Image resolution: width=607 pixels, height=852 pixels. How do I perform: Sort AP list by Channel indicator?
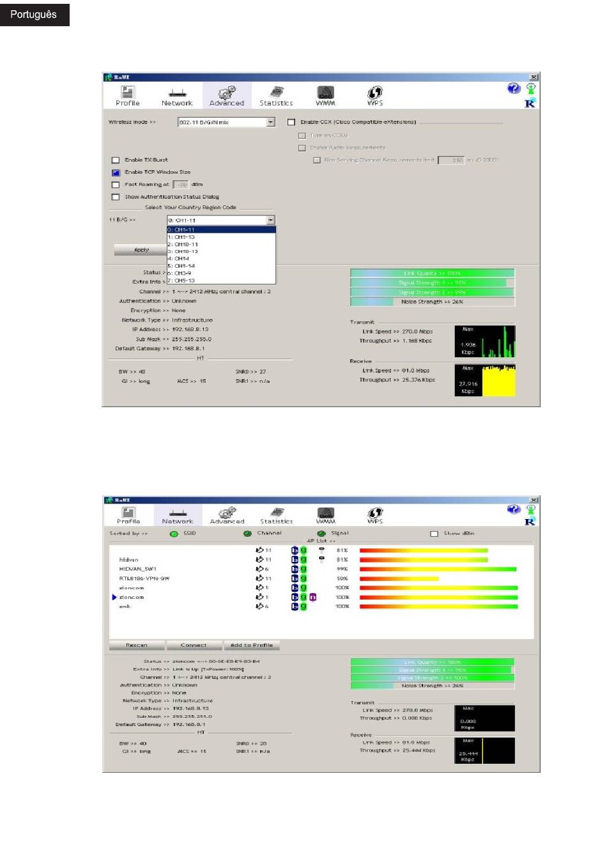(x=248, y=534)
